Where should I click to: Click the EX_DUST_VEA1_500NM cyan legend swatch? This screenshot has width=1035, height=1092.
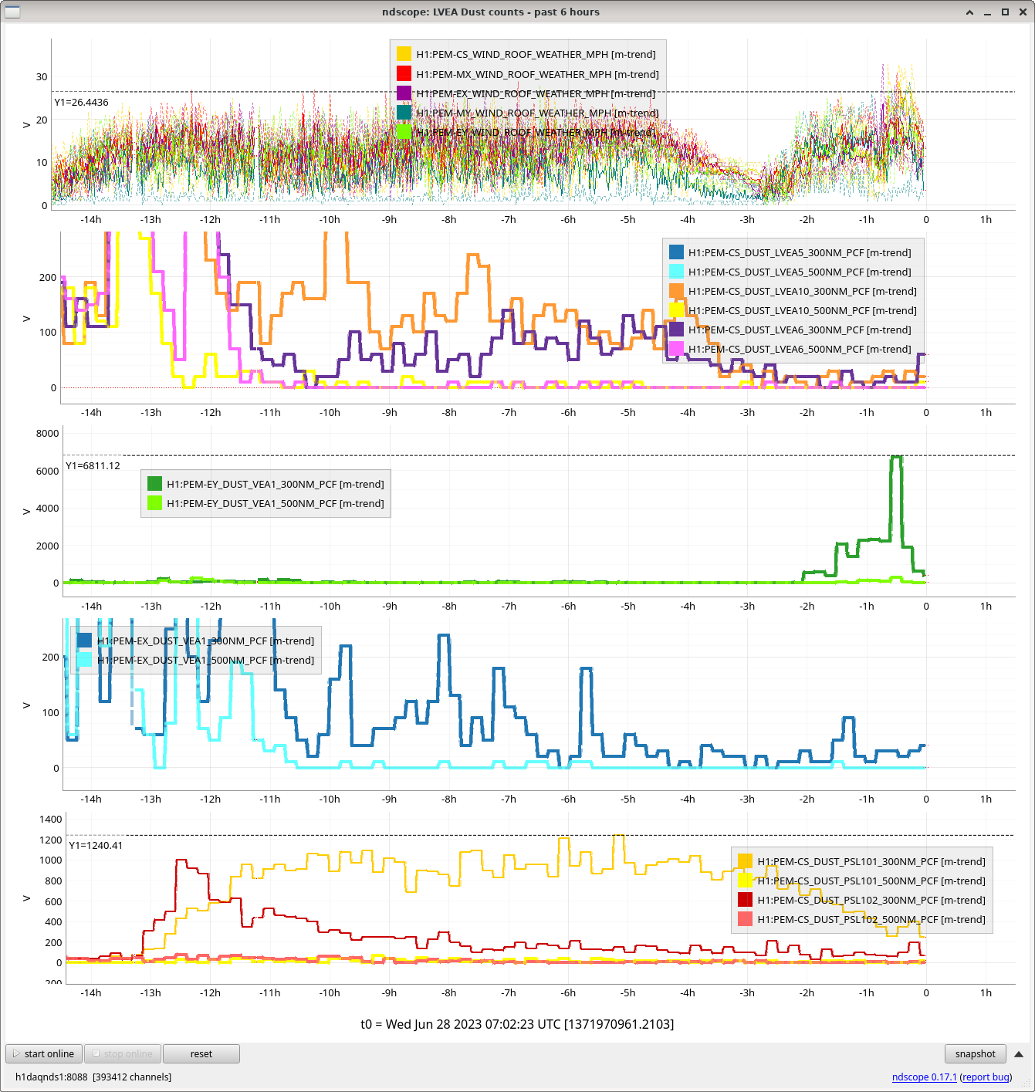click(84, 660)
